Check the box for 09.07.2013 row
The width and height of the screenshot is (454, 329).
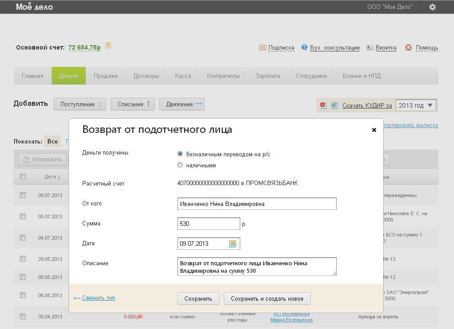pyautogui.click(x=23, y=195)
